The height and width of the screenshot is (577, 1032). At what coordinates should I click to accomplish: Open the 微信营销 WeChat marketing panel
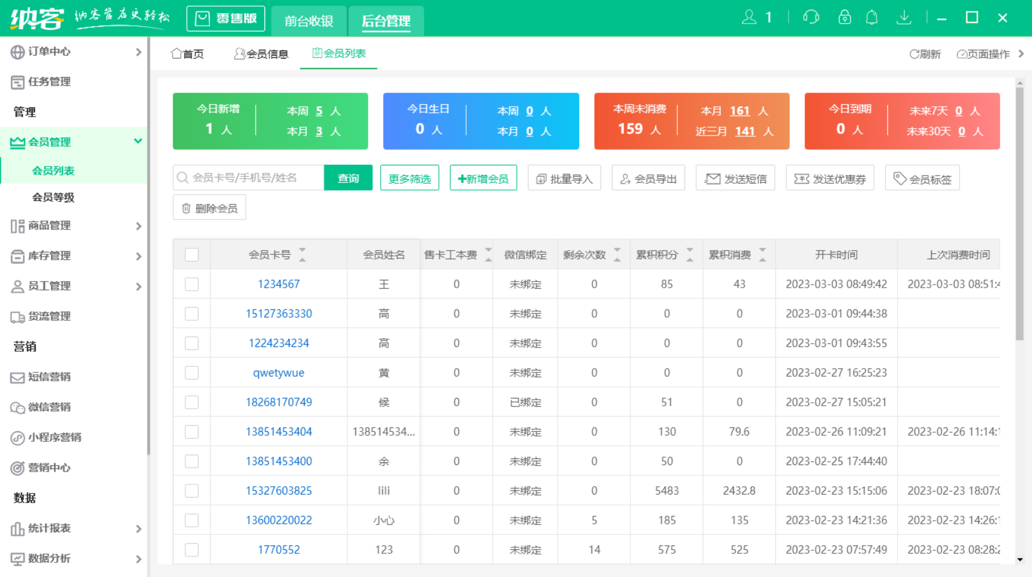[47, 407]
